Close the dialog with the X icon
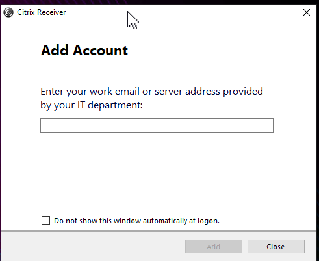The image size is (319, 261). click(307, 12)
